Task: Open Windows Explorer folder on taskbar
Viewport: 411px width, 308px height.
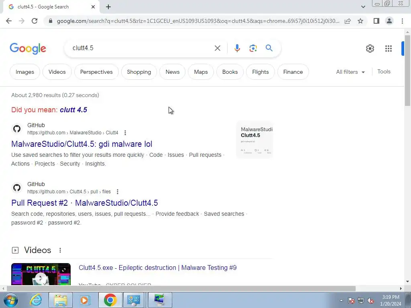Action: coord(61,300)
